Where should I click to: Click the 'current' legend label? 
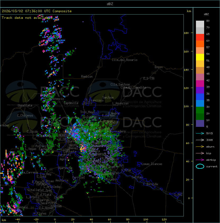tap(212, 167)
